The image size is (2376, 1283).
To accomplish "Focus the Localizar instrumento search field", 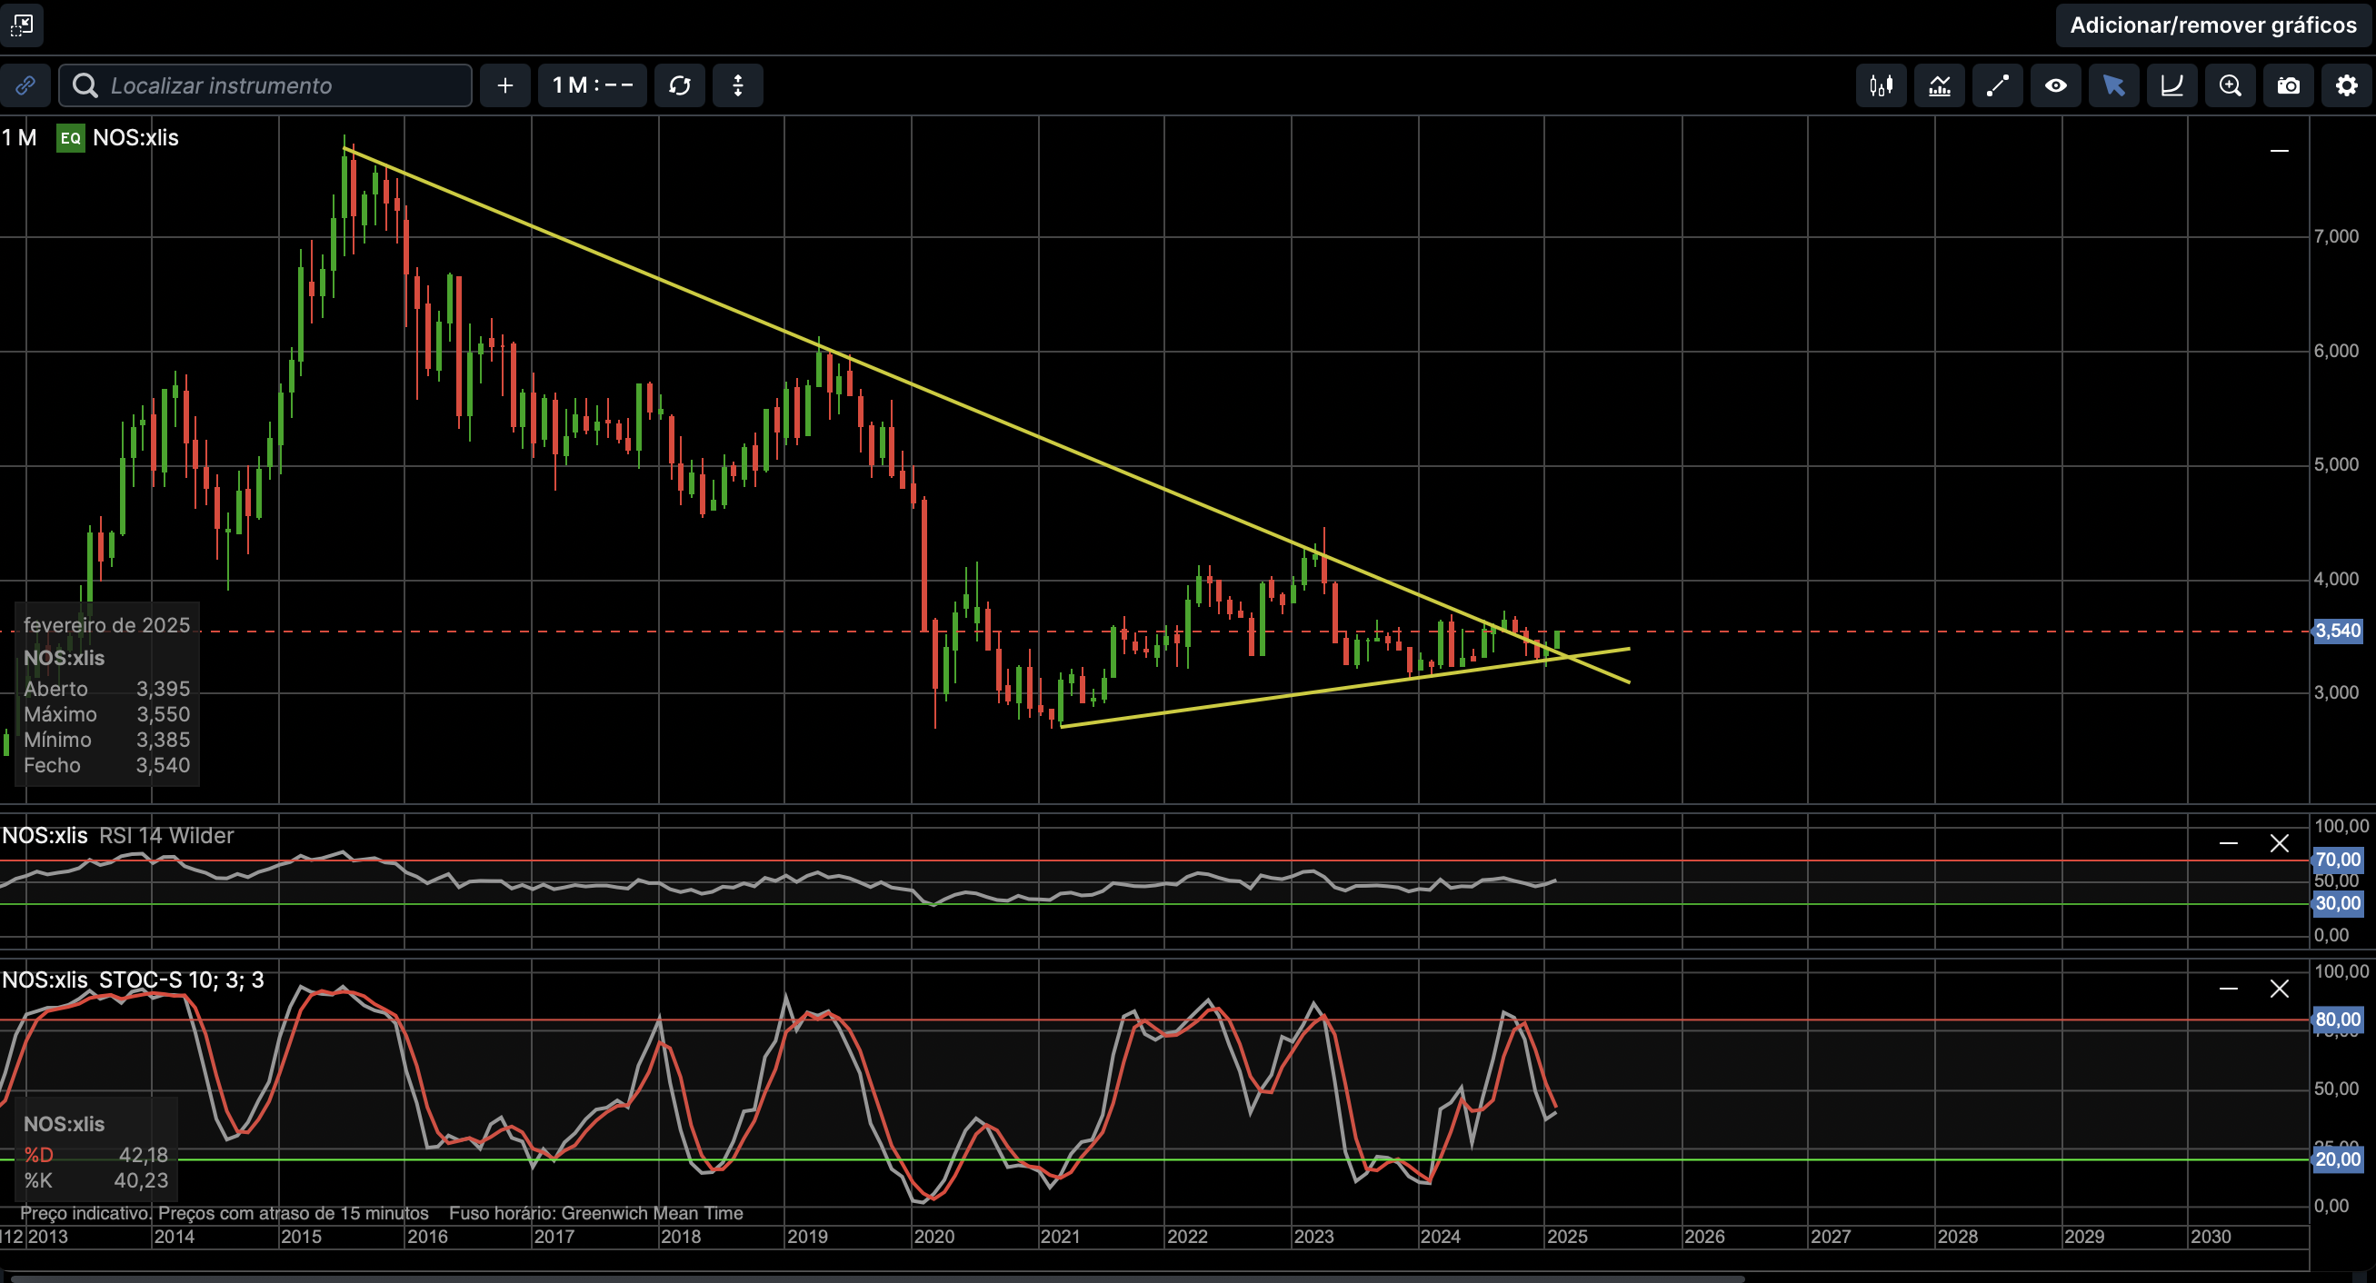I will (276, 85).
